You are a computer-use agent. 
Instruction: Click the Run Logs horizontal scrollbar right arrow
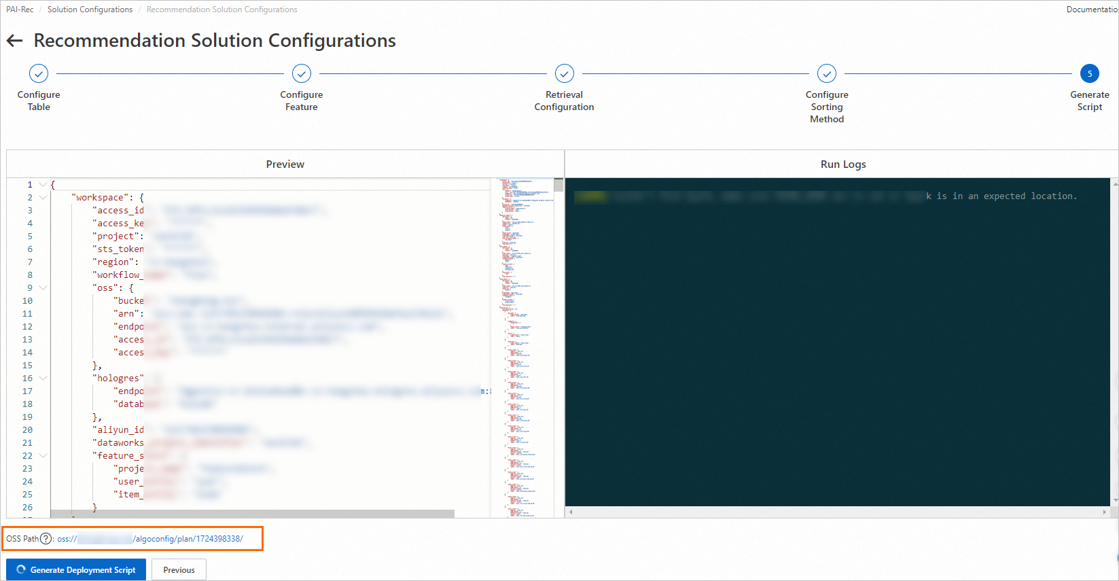pos(1105,512)
